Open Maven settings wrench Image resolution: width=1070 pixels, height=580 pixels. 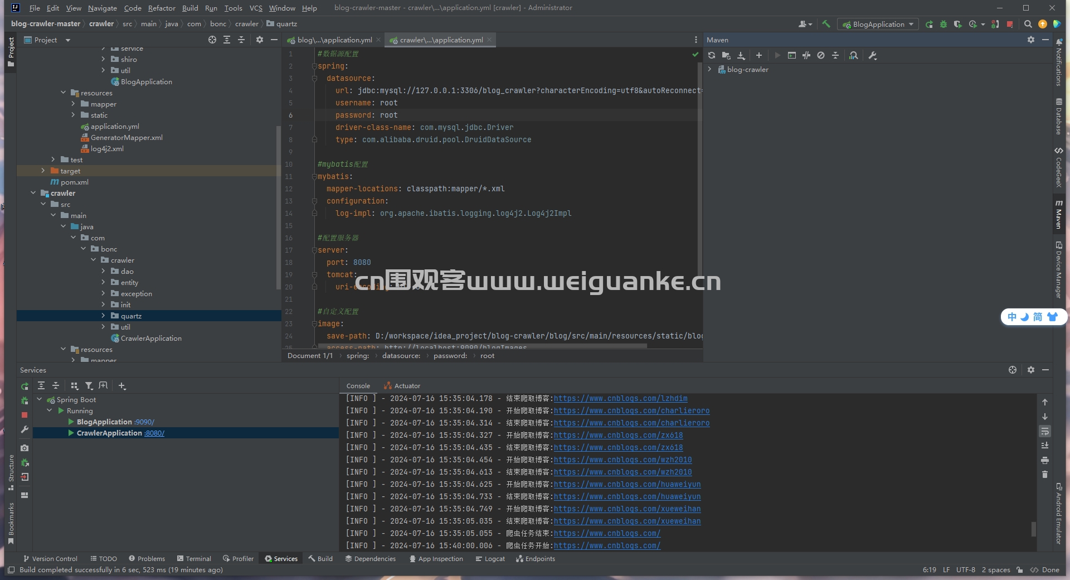point(873,55)
